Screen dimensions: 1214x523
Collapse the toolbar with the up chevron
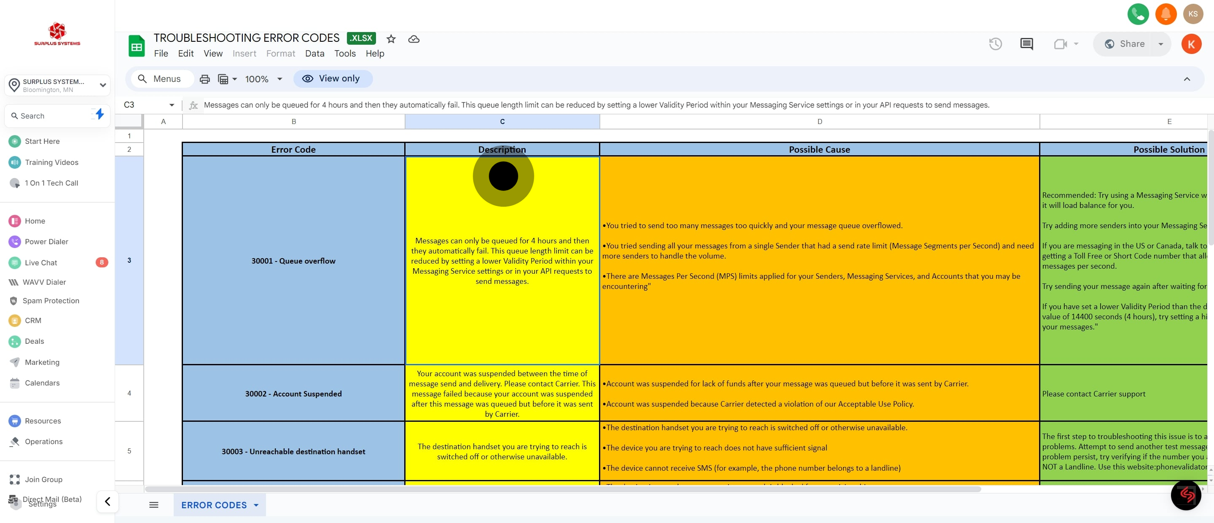pyautogui.click(x=1187, y=79)
